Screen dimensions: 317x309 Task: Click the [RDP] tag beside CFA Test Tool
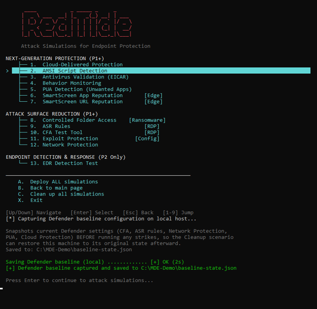152,132
